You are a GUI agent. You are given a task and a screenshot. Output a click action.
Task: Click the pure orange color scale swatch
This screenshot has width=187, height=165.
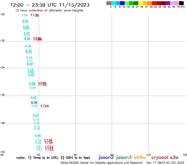(150, 3)
